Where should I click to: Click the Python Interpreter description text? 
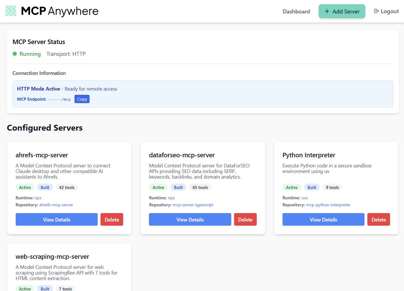(x=327, y=168)
